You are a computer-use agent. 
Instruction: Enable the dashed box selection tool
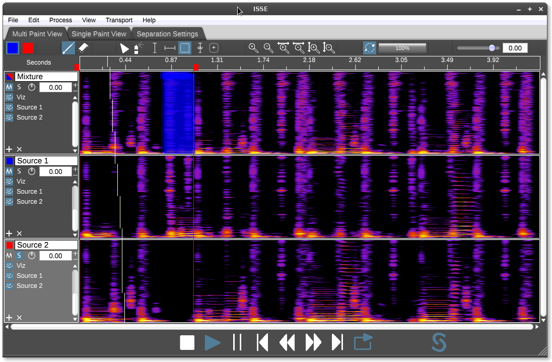[x=185, y=48]
